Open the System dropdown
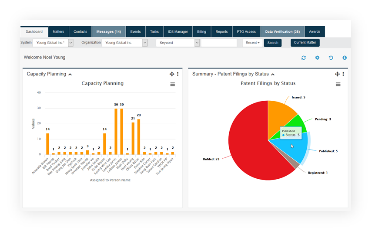 [x=70, y=43]
